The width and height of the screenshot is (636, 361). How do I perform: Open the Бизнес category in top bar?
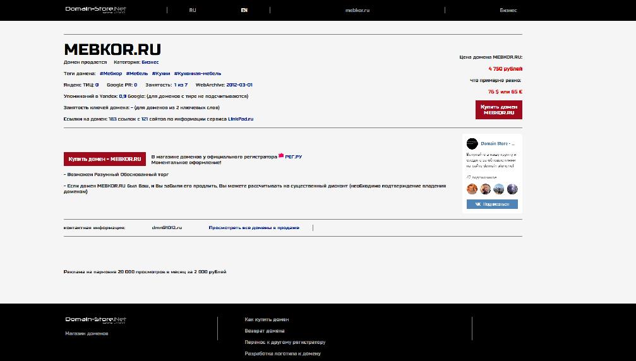pos(508,11)
